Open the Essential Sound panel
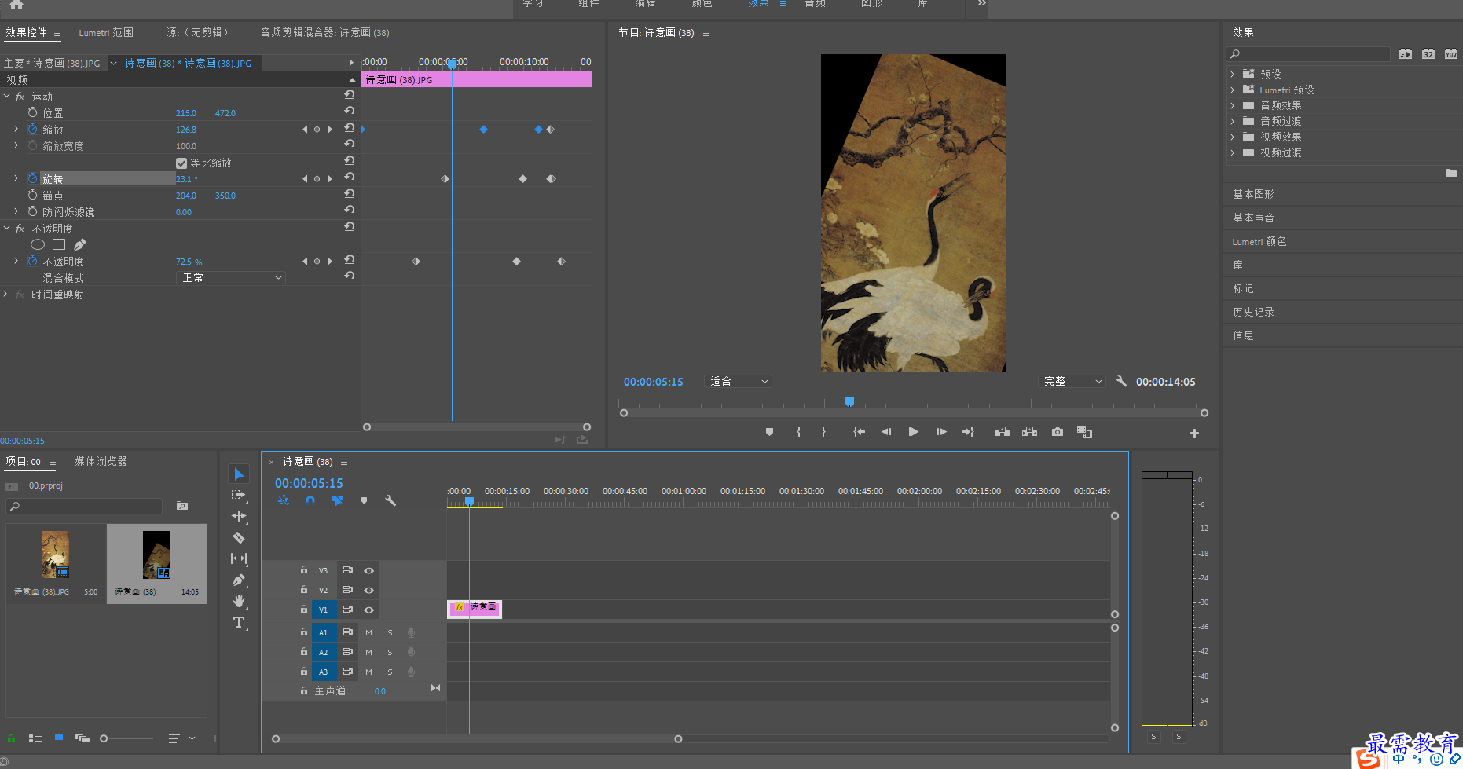Image resolution: width=1463 pixels, height=769 pixels. pos(1253,218)
